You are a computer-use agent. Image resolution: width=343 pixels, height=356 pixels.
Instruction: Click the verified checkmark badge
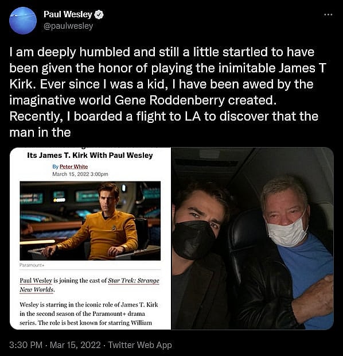pyautogui.click(x=99, y=14)
